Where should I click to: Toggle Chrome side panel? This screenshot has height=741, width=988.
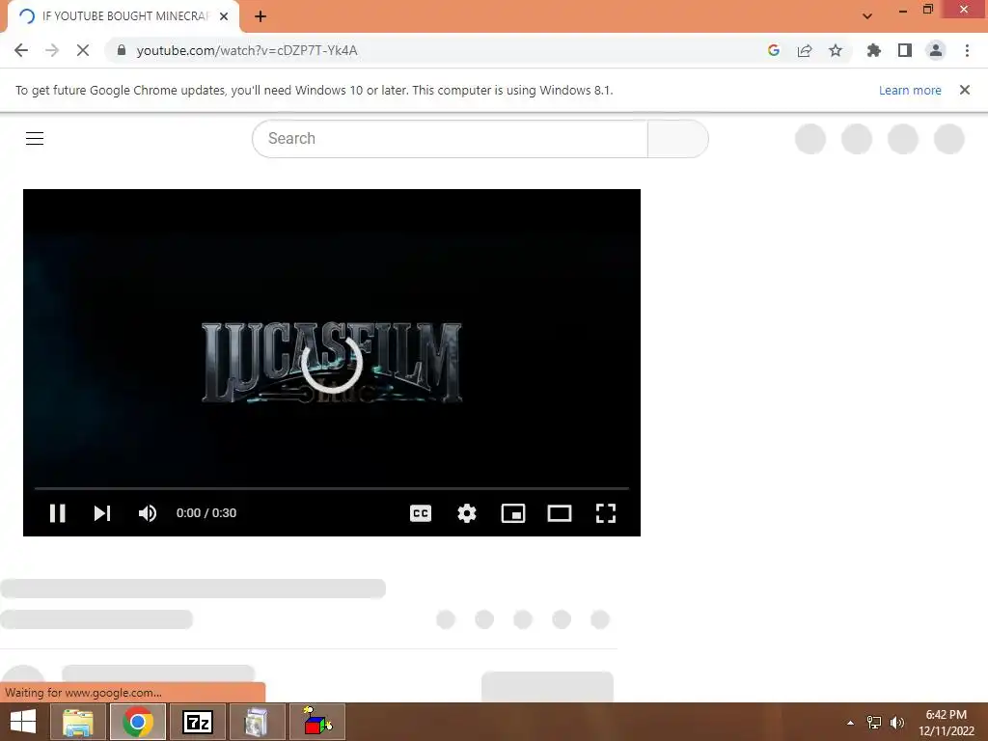[905, 50]
